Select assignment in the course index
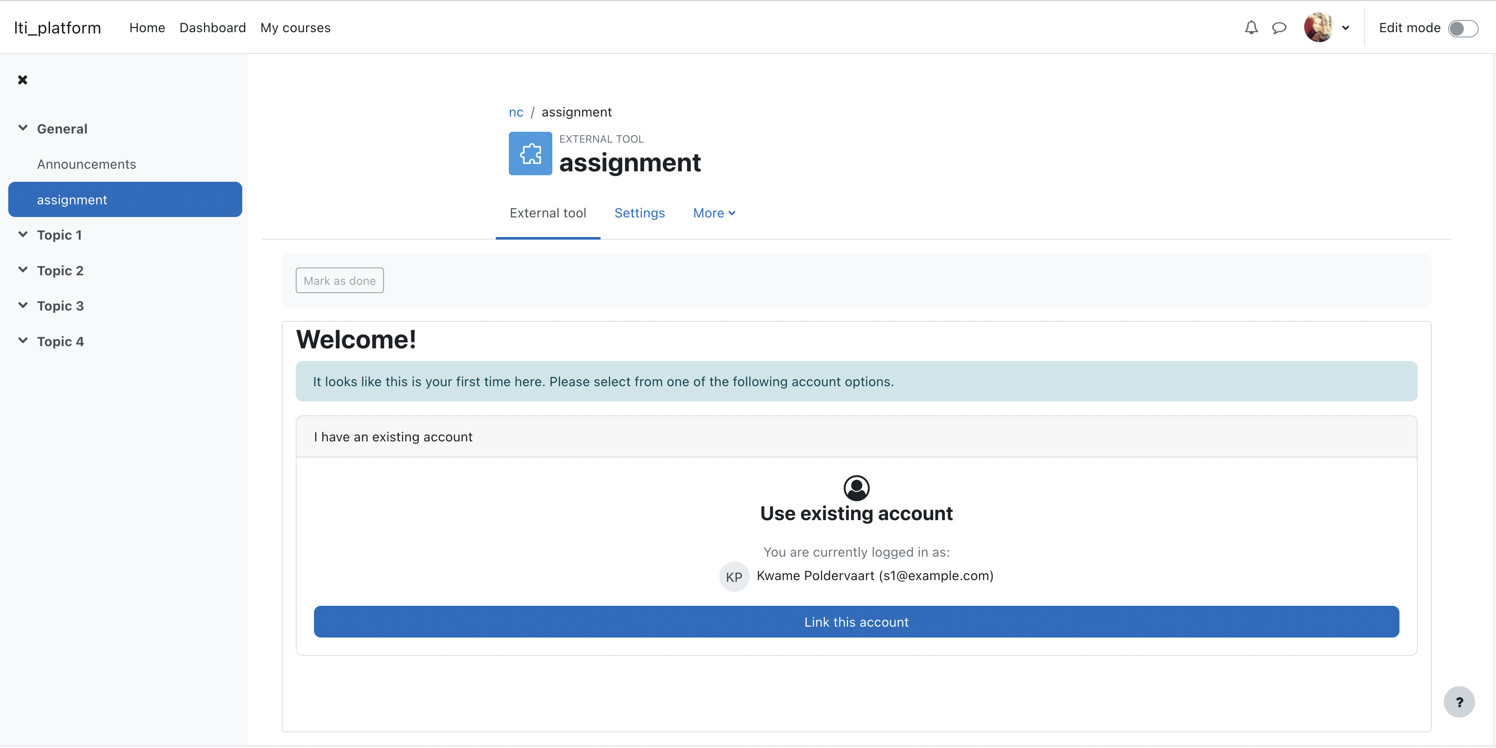The height and width of the screenshot is (748, 1496). [x=125, y=199]
